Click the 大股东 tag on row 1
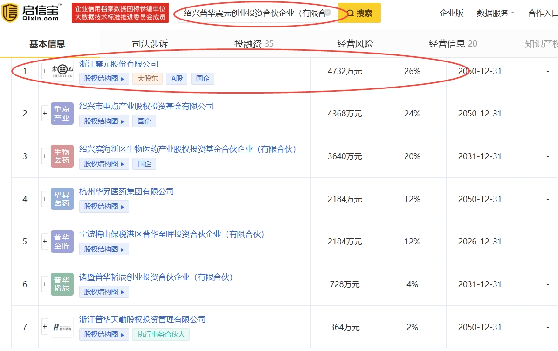Viewport: 558px width, 351px height. (147, 79)
